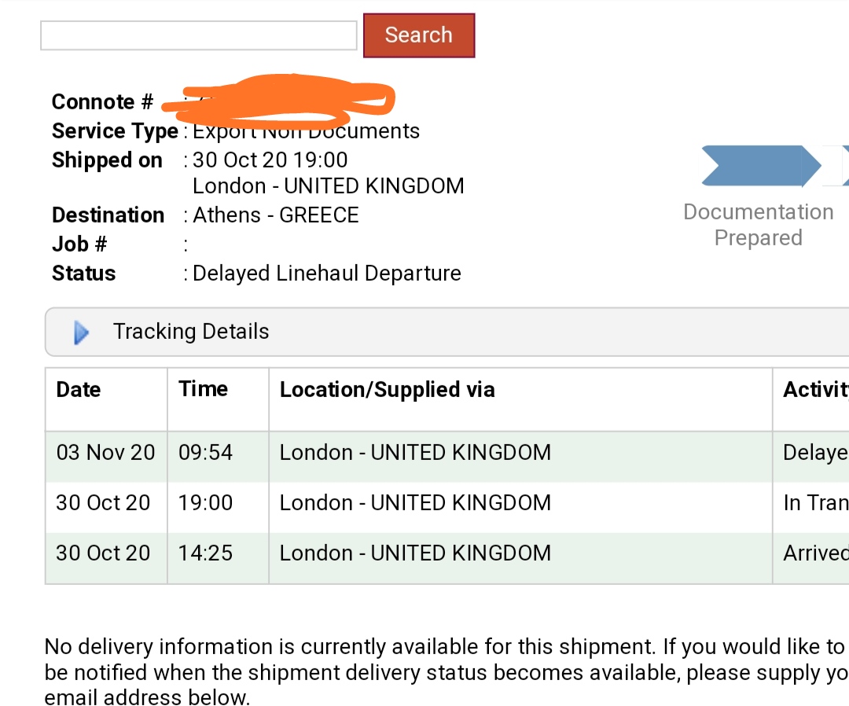Image resolution: width=849 pixels, height=706 pixels.
Task: Select the 03 Nov 20 date cell
Action: tap(105, 453)
